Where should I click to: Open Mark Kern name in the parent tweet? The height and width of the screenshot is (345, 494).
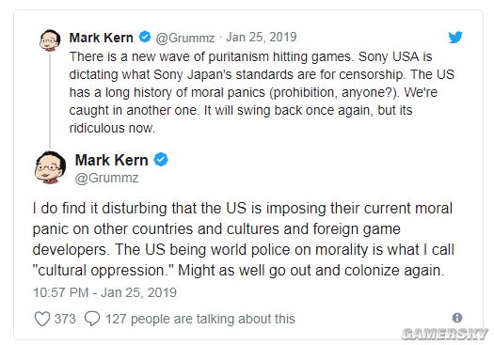point(101,38)
